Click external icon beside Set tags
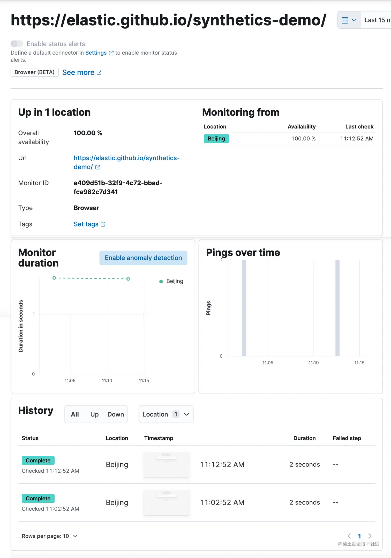Viewport: 391px width, 558px height. [x=103, y=224]
